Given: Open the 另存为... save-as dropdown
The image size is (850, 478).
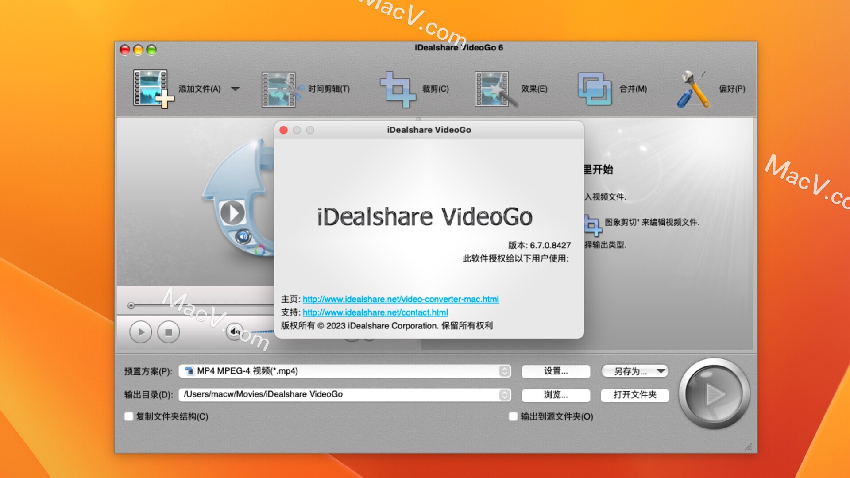Looking at the screenshot, I should tap(634, 371).
